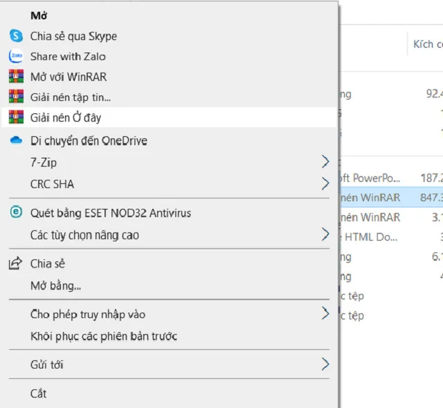Expand the Cho phép truy nhập vào submenu arrow
This screenshot has width=443, height=408.
325,314
